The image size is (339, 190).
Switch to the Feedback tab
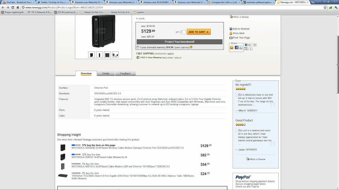click(x=125, y=73)
